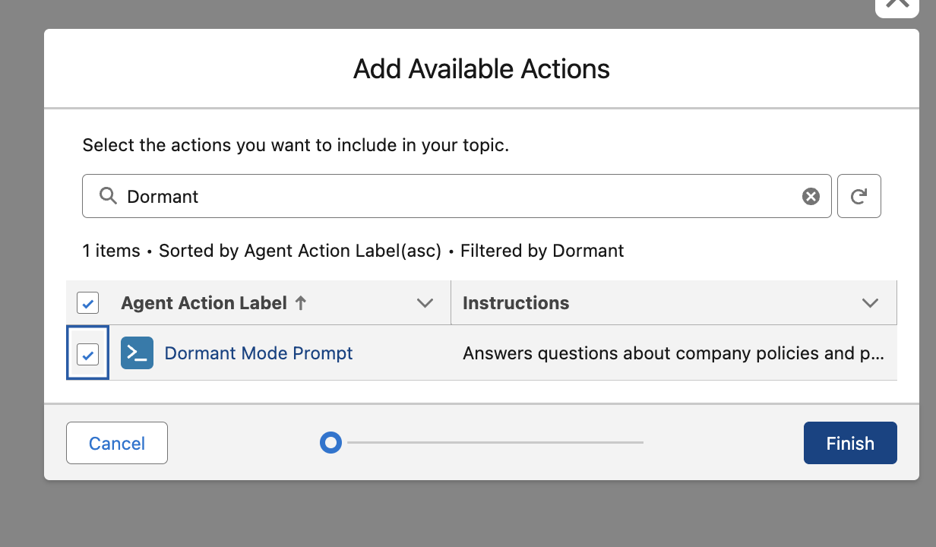Click the Dormant Mode Prompt terminal icon
Viewport: 936px width, 547px height.
click(137, 353)
